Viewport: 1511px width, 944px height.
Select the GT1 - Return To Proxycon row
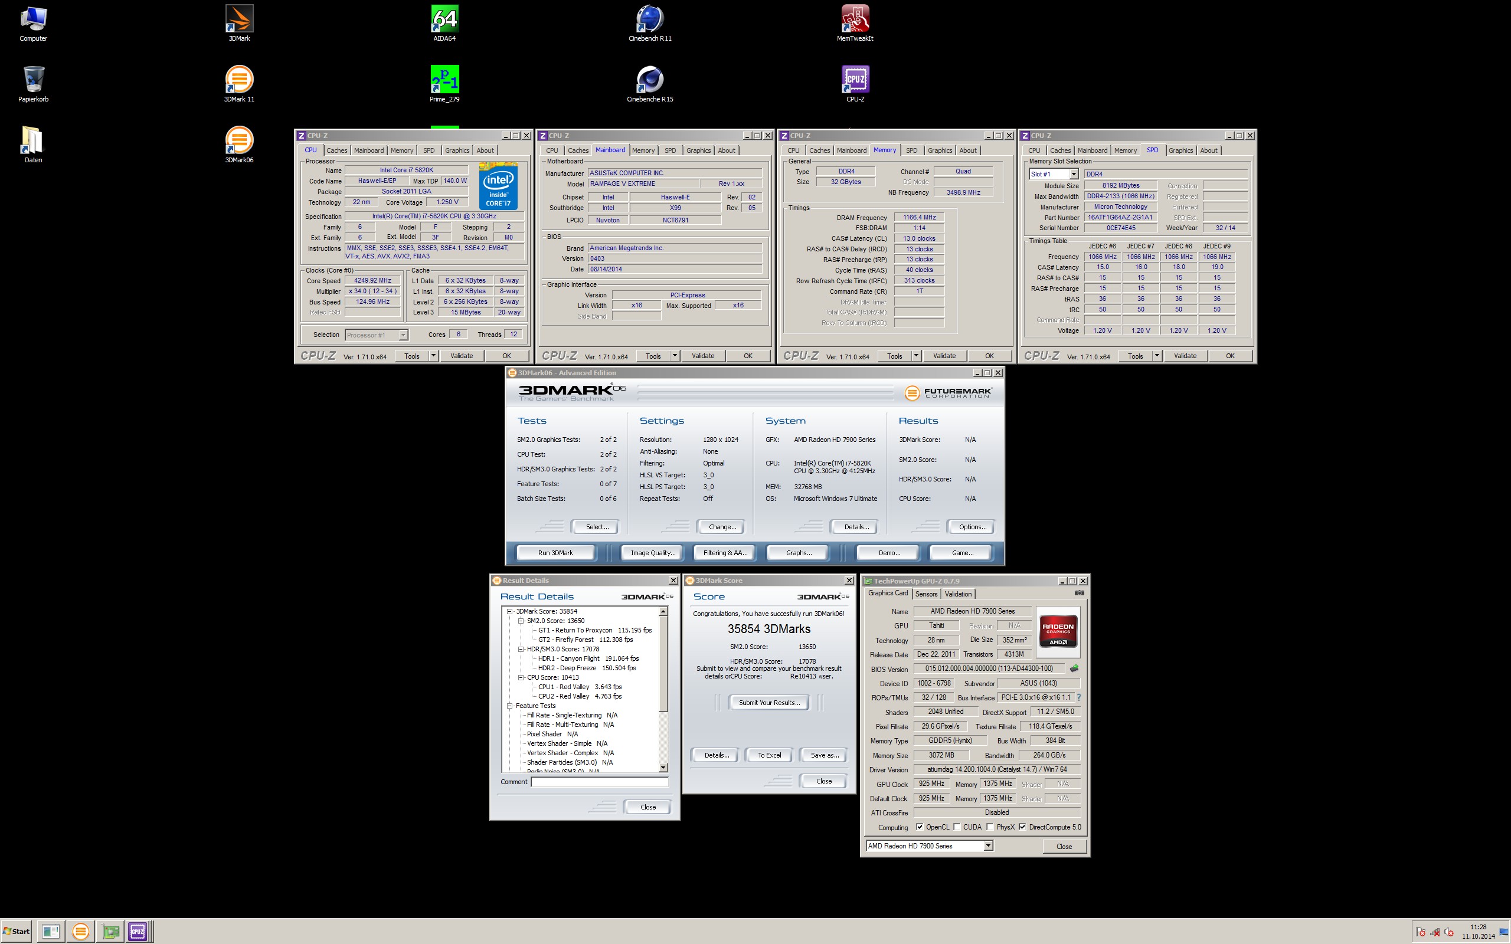[594, 630]
